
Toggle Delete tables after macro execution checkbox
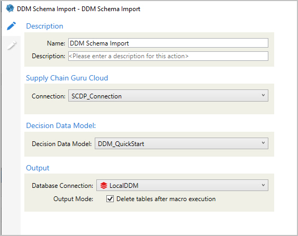click(x=110, y=199)
